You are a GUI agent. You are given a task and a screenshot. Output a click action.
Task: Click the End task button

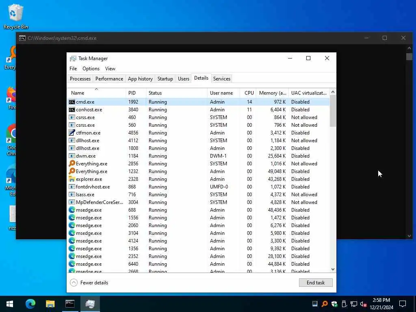(x=315, y=283)
